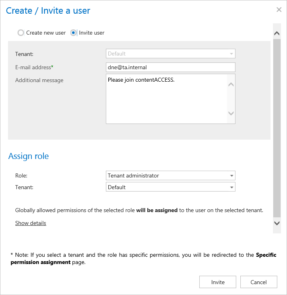
Task: Open the Show details link
Action: coord(31,223)
